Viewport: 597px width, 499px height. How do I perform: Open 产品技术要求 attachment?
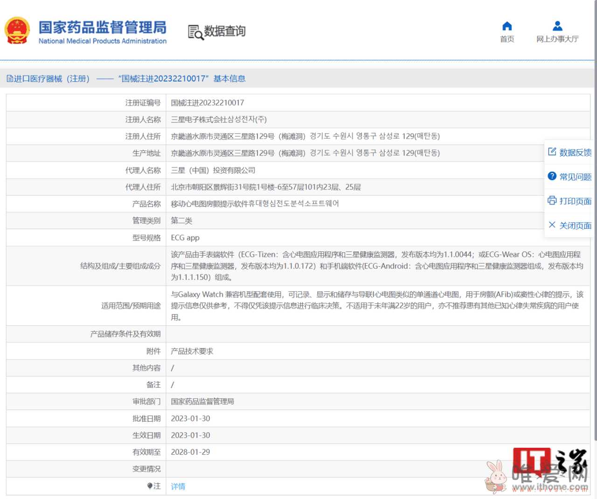[x=192, y=351]
